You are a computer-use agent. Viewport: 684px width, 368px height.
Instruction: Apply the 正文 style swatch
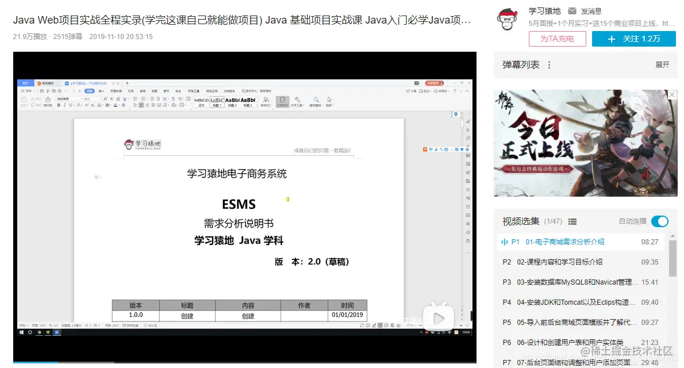(x=201, y=102)
